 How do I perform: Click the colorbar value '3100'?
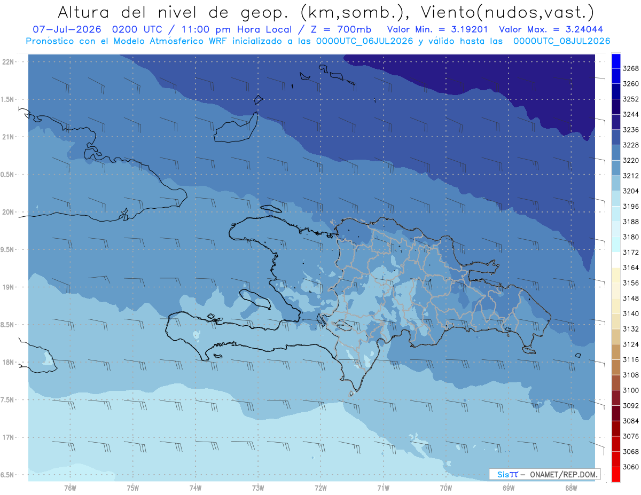(x=631, y=390)
